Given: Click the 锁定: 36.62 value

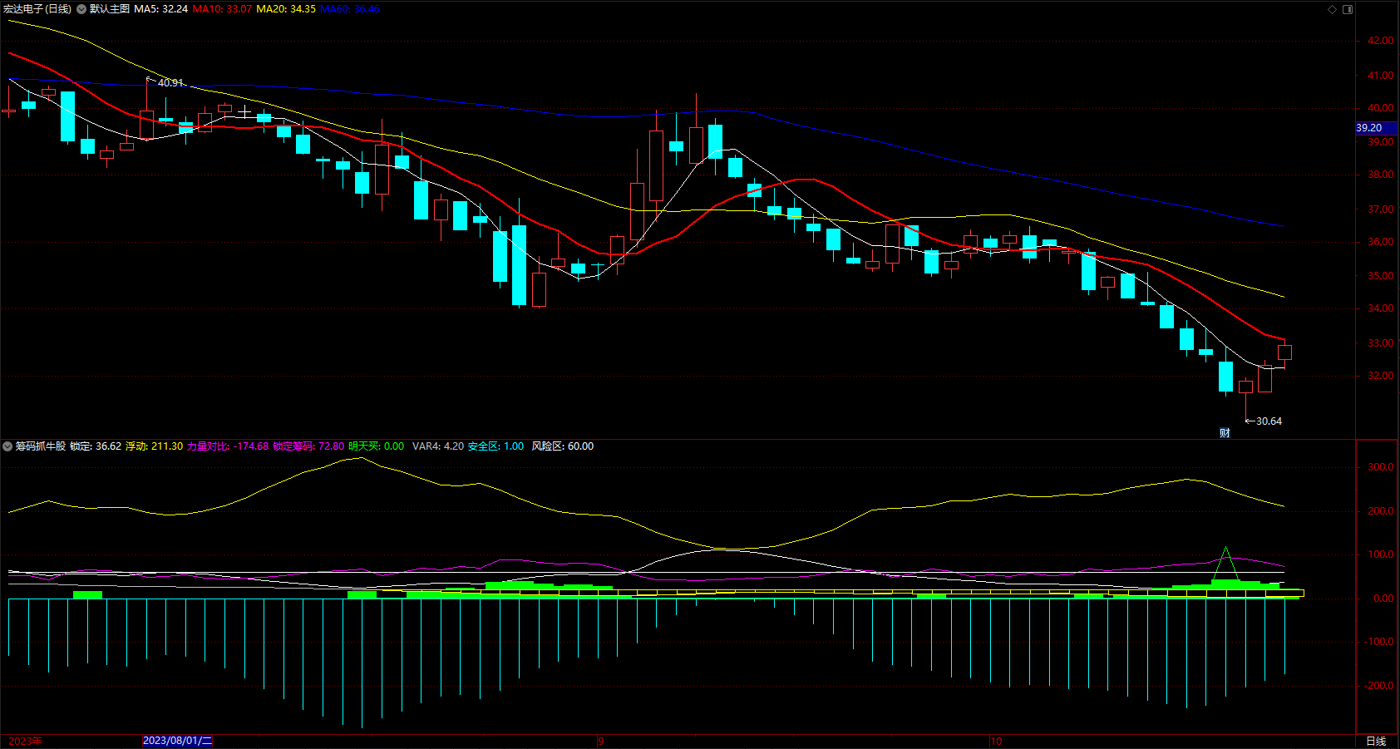Looking at the screenshot, I should [96, 446].
